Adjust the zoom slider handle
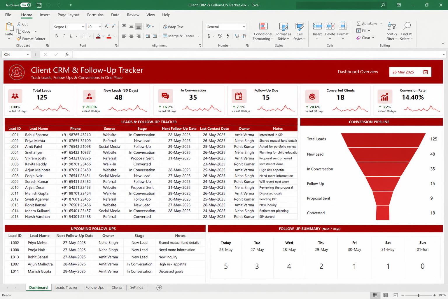Image resolution: width=448 pixels, height=299 pixels. click(419, 295)
